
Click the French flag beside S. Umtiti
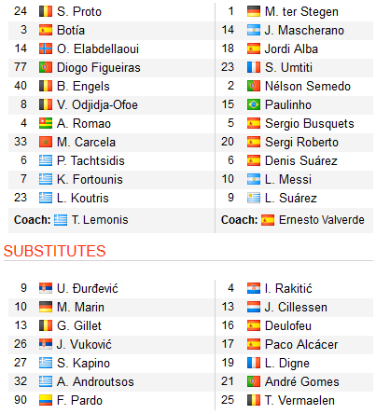click(x=254, y=67)
